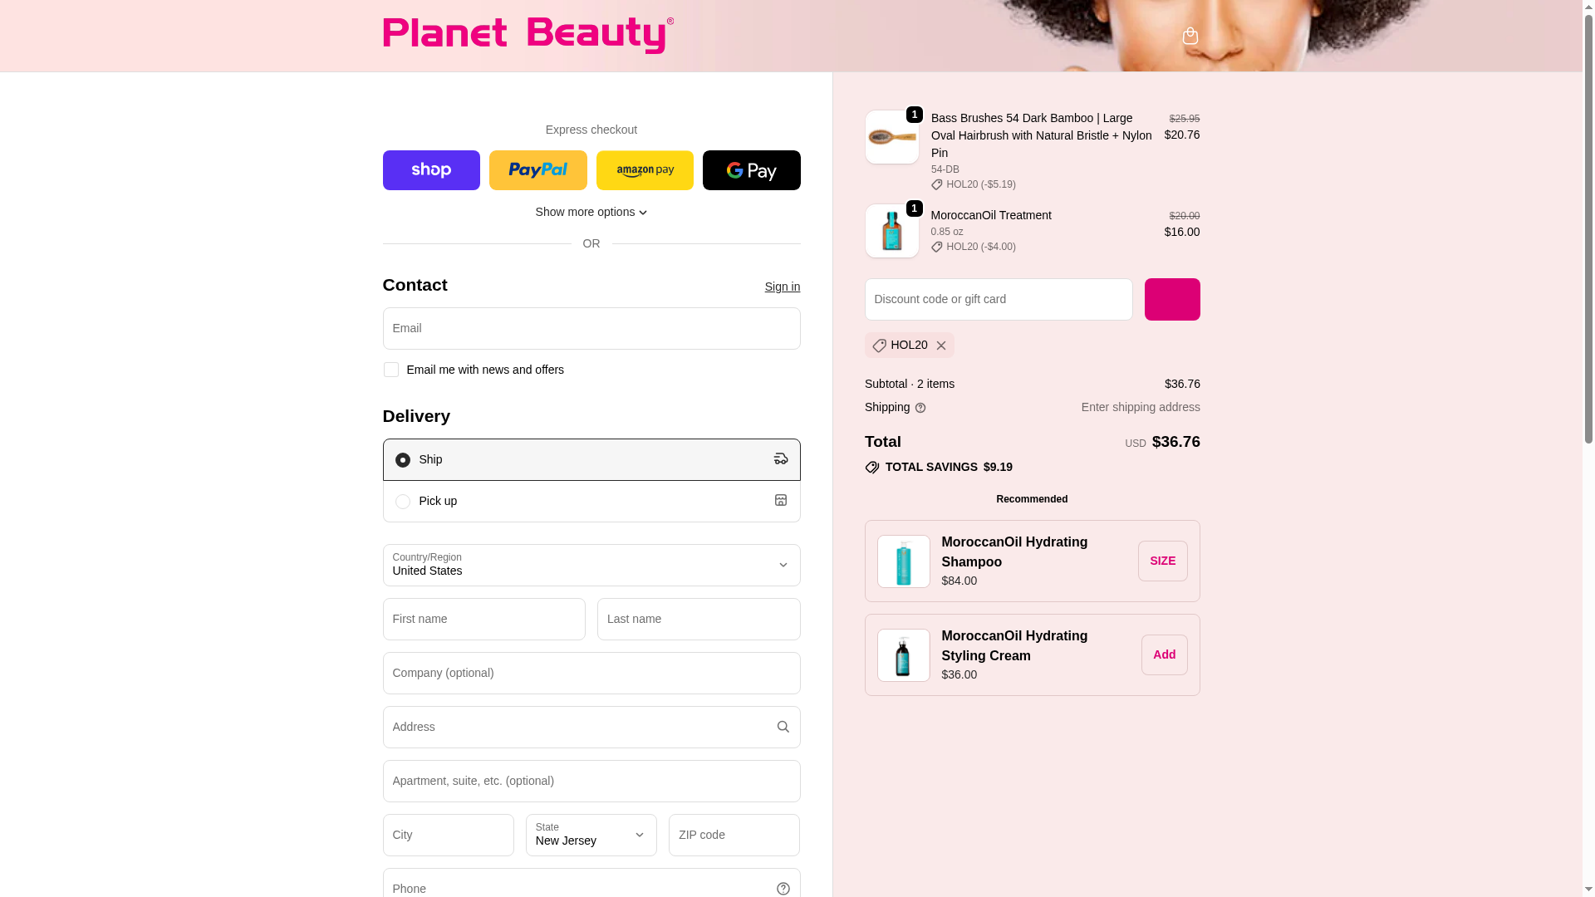Select the Pick up delivery option
This screenshot has height=897, width=1595.
pos(591,502)
